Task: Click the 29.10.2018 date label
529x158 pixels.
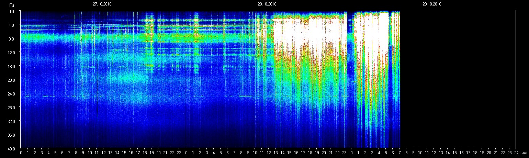Action: [x=432, y=4]
